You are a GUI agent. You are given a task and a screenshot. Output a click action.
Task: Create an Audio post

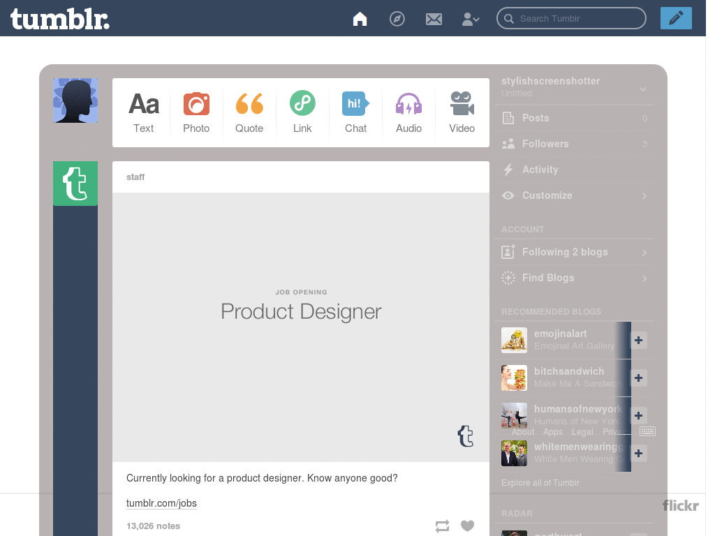tap(408, 112)
